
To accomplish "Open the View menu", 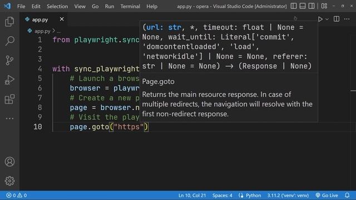I will [x=80, y=6].
